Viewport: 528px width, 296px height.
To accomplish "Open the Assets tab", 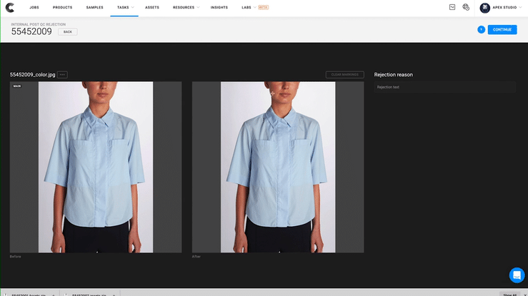I will tap(152, 7).
